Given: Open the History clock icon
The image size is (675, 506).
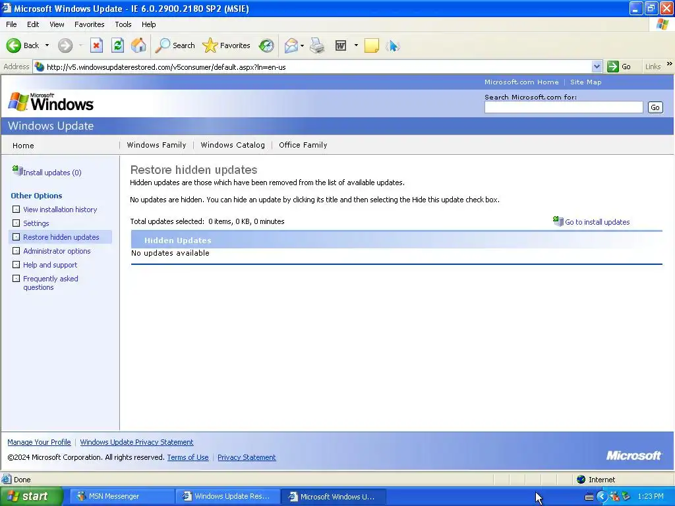Looking at the screenshot, I should click(x=266, y=45).
